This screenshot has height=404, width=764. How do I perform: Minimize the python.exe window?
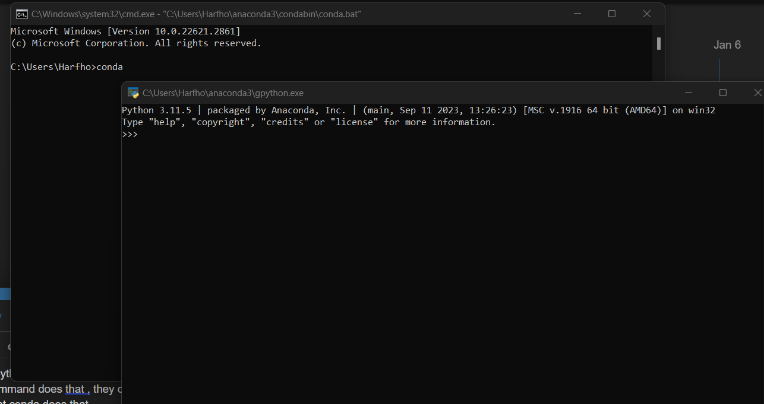(689, 93)
